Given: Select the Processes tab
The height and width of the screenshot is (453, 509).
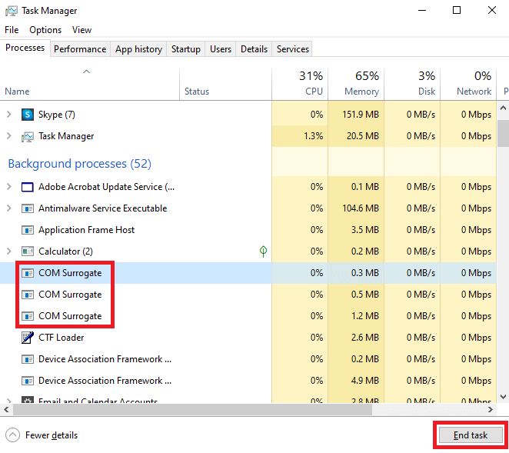Looking at the screenshot, I should coord(25,48).
